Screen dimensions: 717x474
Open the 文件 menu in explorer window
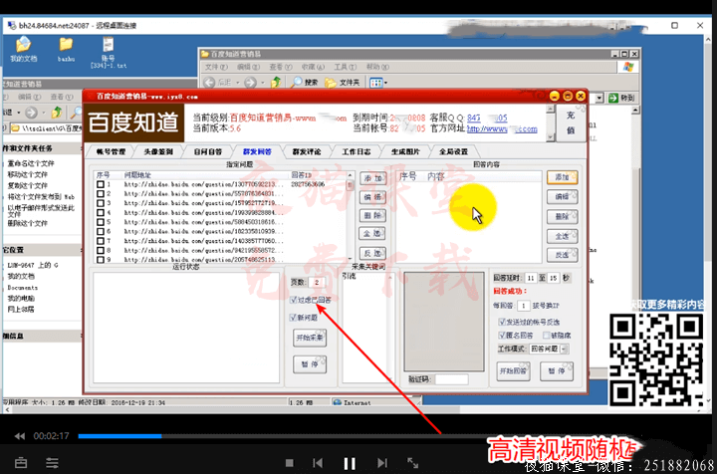click(x=216, y=67)
